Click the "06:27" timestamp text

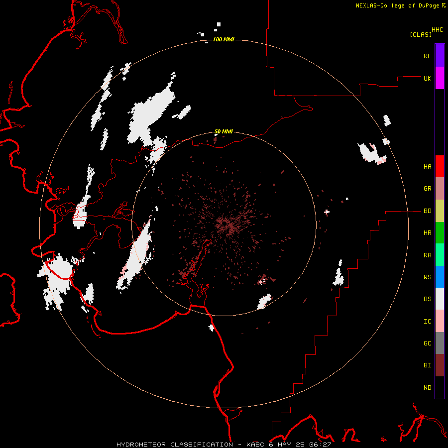coord(321,445)
